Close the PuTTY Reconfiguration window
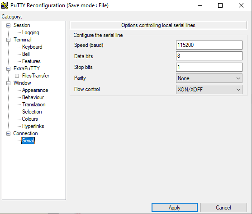Viewport: 252px width, 214px height. click(241, 5)
